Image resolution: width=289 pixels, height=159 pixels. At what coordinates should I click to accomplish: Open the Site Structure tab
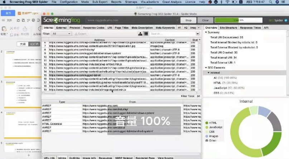(x=228, y=28)
